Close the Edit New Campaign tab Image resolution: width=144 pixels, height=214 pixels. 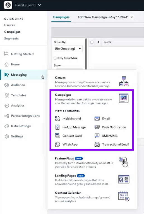[x=132, y=17]
